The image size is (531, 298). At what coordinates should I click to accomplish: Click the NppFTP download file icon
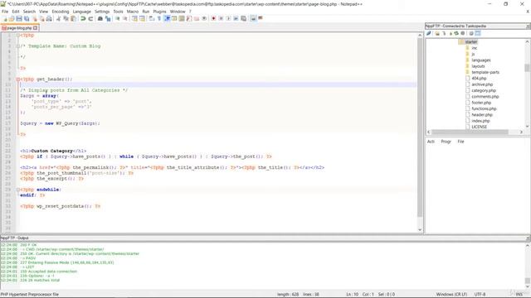[x=444, y=33]
